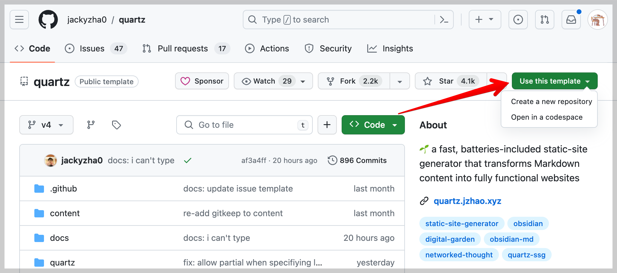Open the Pull requests tab
This screenshot has height=273, width=617.
[186, 48]
